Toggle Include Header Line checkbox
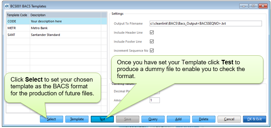 152,33
